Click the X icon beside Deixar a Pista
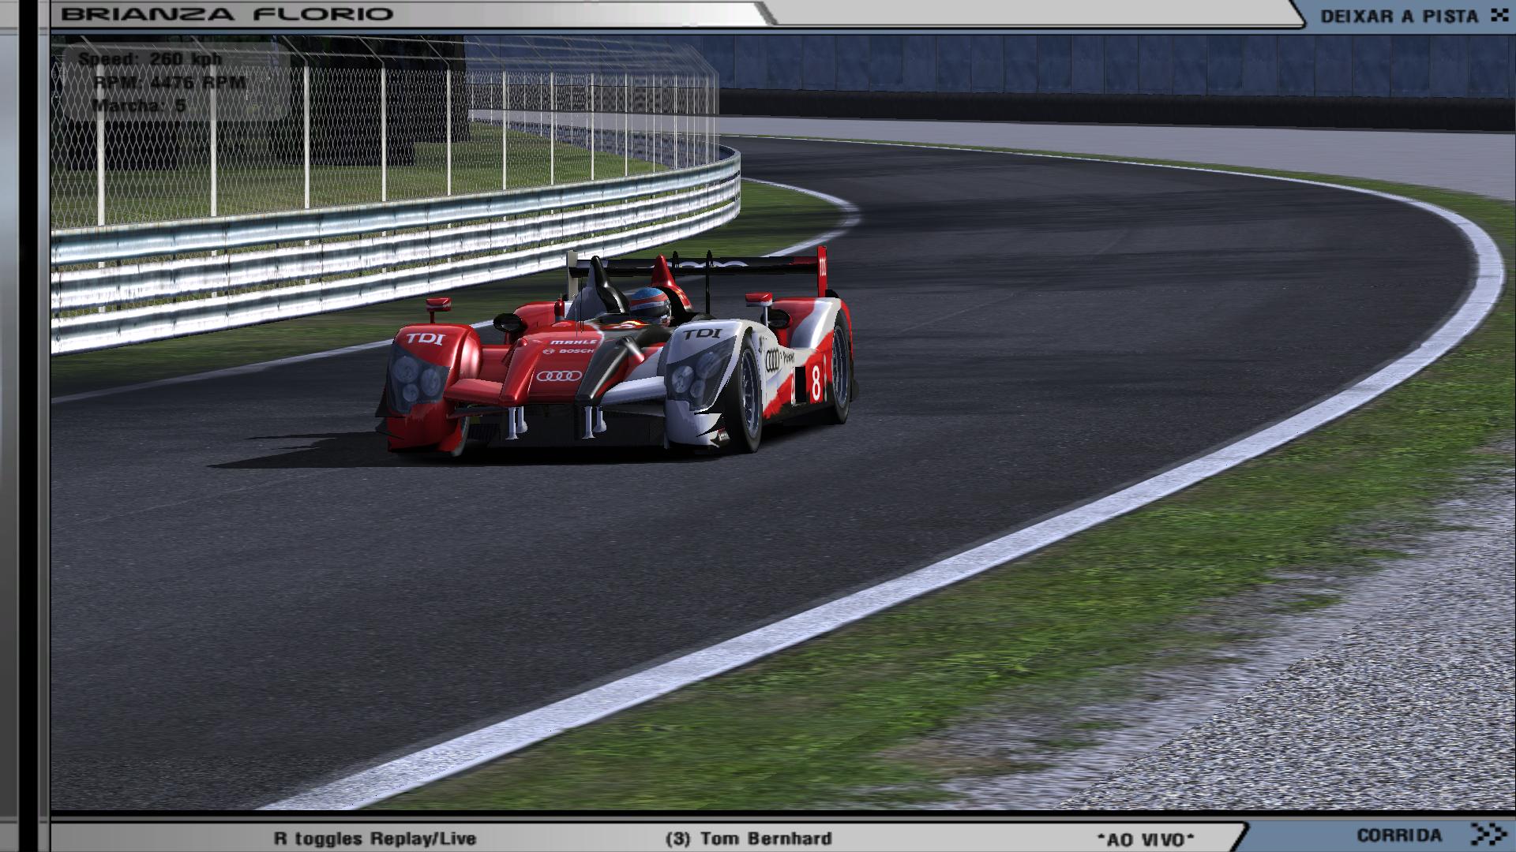Image resolution: width=1516 pixels, height=852 pixels. (1499, 16)
